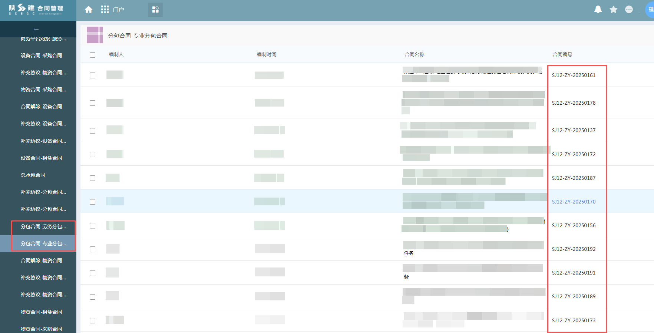Toggle the select-all checkbox in table header
Screen dimensions: 654x333
click(x=93, y=55)
